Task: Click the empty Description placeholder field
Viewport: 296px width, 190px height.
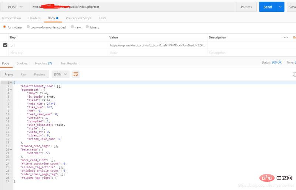Action: 251,53
